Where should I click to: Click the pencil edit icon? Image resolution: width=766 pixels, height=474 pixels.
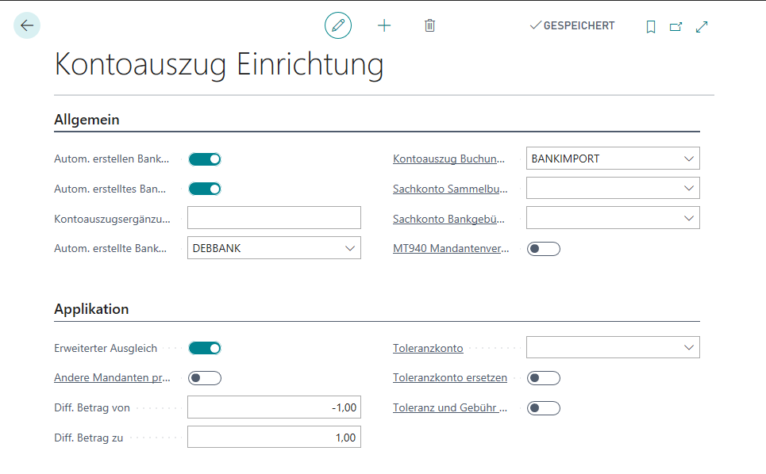[338, 26]
